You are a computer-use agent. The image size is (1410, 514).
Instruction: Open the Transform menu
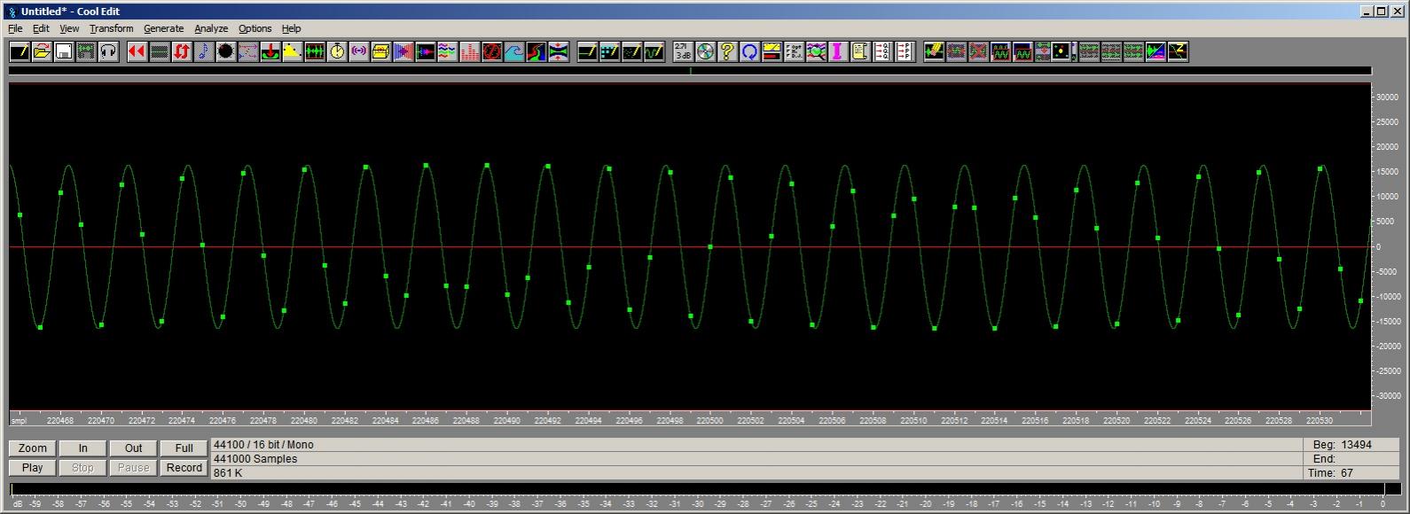111,28
